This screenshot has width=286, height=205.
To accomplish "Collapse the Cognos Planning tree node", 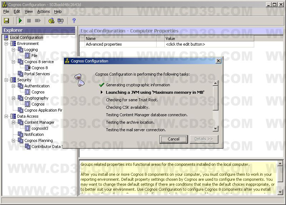I will (13, 140).
